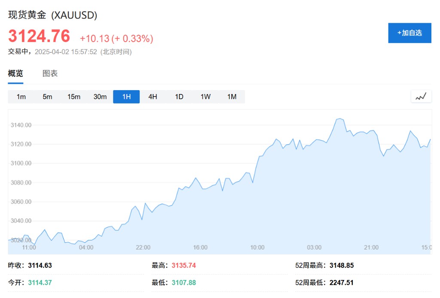The height and width of the screenshot is (298, 440).
Task: Choose the 5m time interval
Action: point(47,97)
